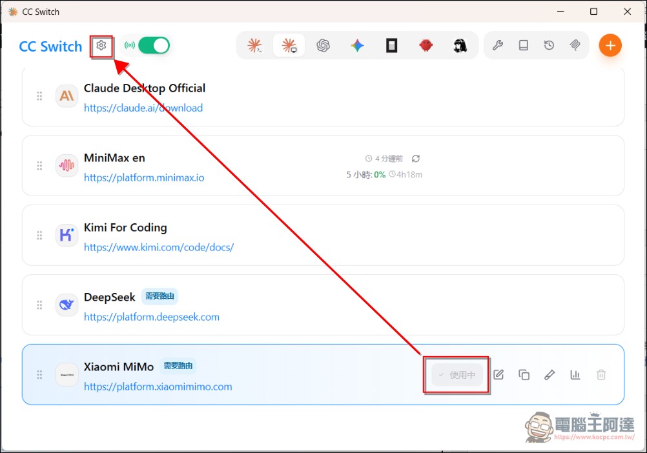647x453 pixels.
Task: Select the Xiaomi MiMo title
Action: tap(119, 367)
